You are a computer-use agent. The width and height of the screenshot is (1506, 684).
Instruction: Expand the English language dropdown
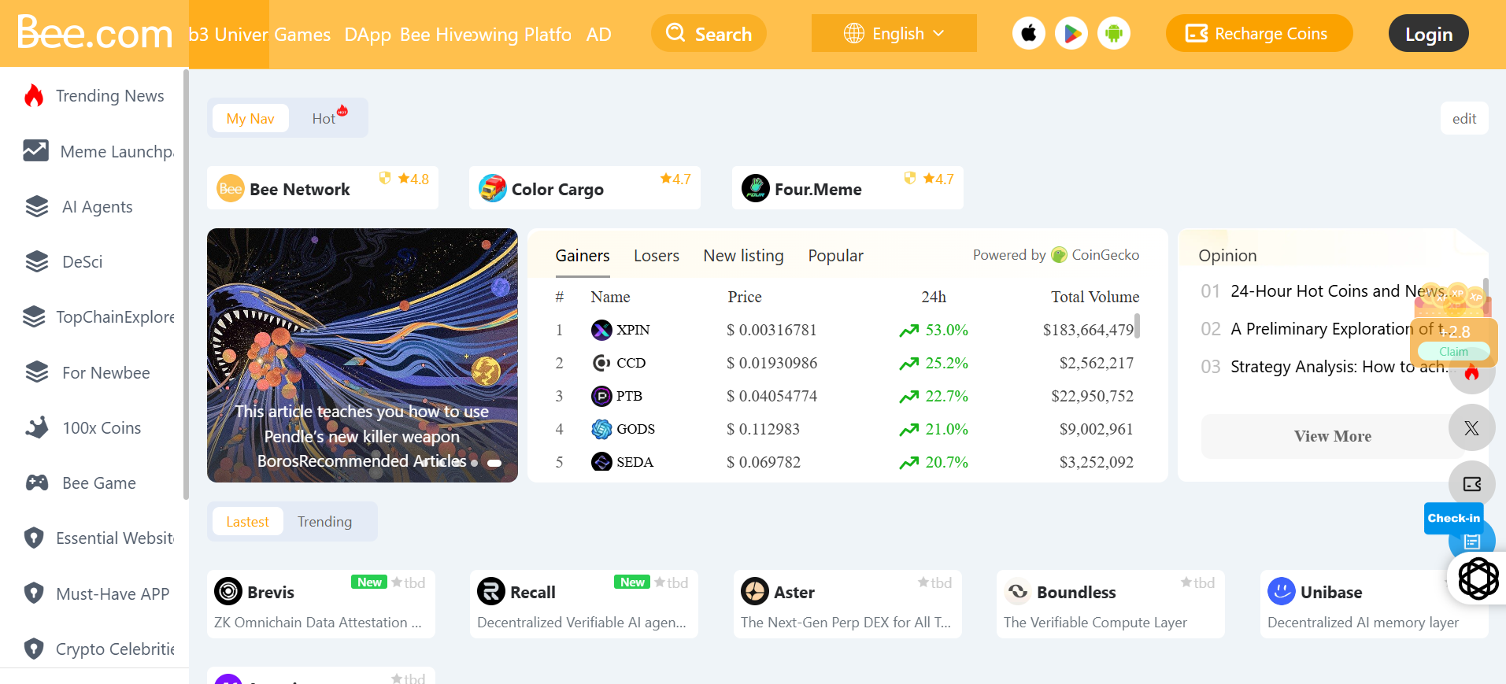click(894, 34)
